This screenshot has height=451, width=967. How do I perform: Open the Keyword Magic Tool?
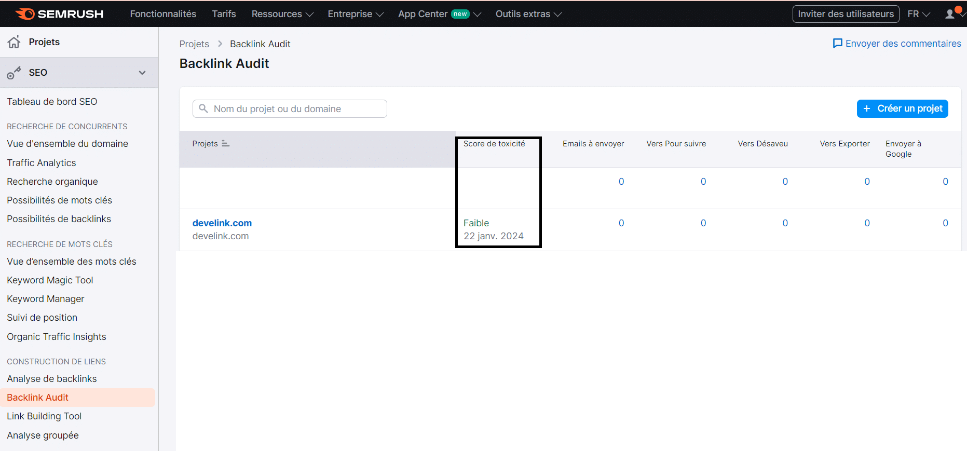(x=50, y=280)
